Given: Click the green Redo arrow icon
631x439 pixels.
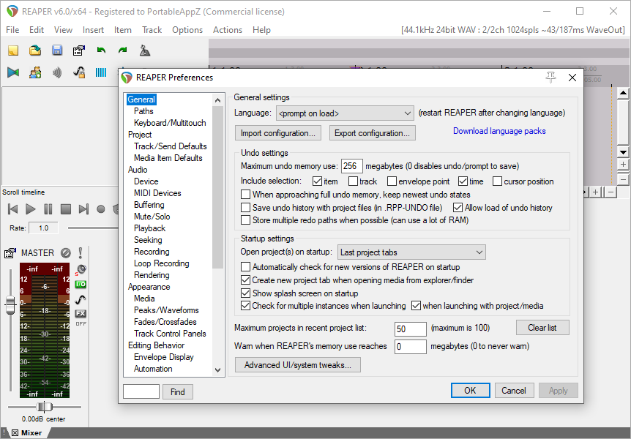Looking at the screenshot, I should [x=123, y=50].
